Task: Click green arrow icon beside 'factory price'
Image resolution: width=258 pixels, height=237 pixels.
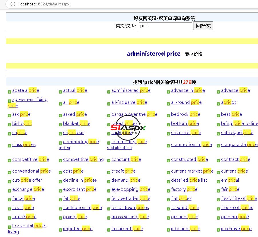Action: [x=168, y=191]
